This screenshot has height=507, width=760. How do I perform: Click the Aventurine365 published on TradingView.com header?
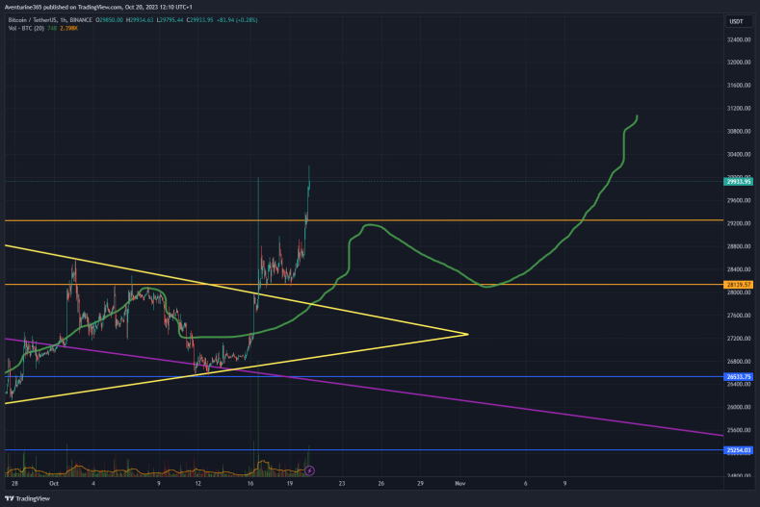point(98,8)
